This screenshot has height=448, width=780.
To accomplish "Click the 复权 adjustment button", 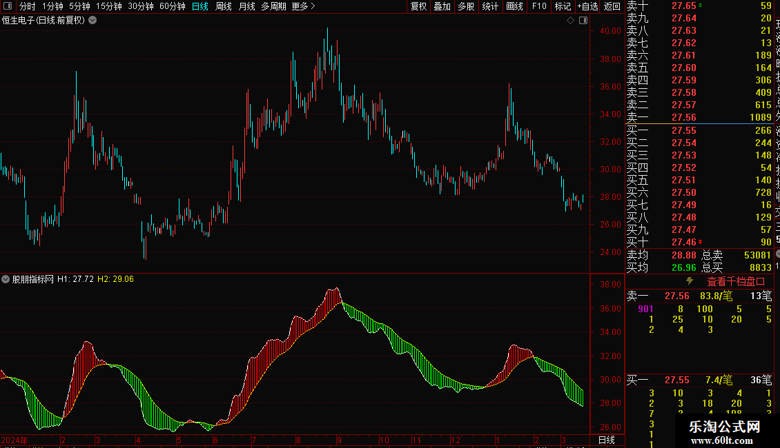I will 418,6.
